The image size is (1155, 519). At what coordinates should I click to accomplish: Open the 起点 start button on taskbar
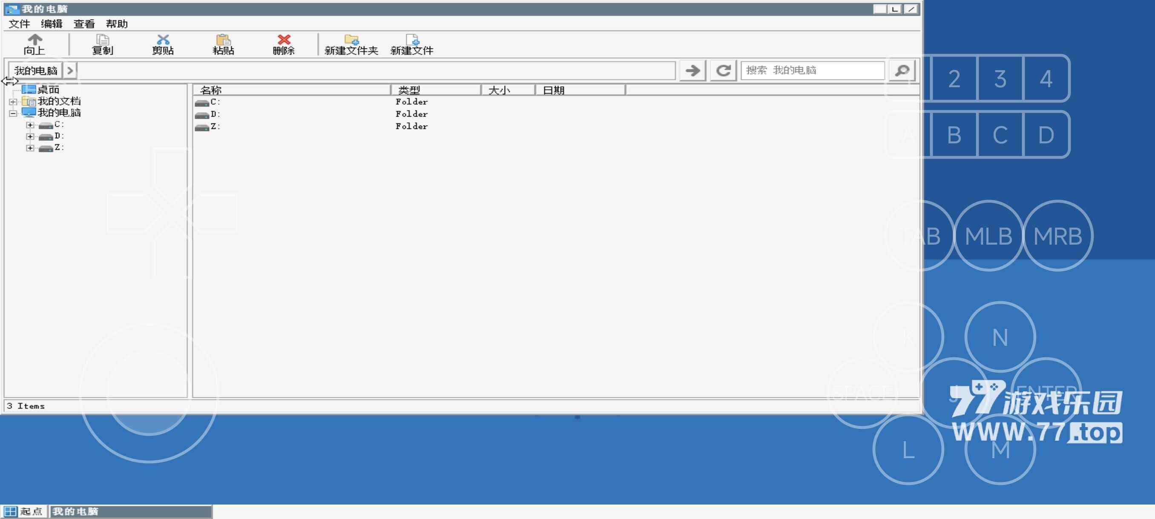24,511
